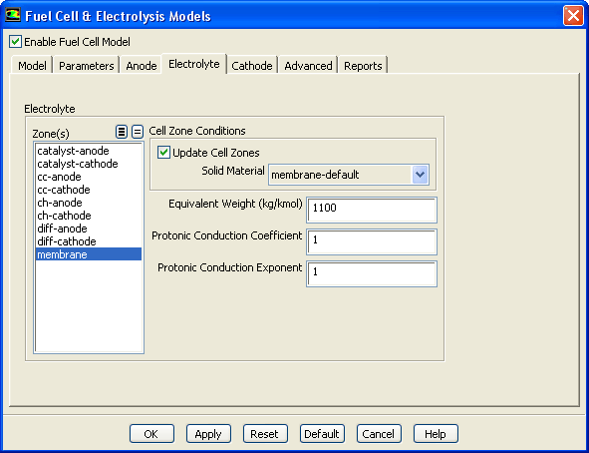589x453 pixels.
Task: Click the Apply button
Action: click(208, 434)
